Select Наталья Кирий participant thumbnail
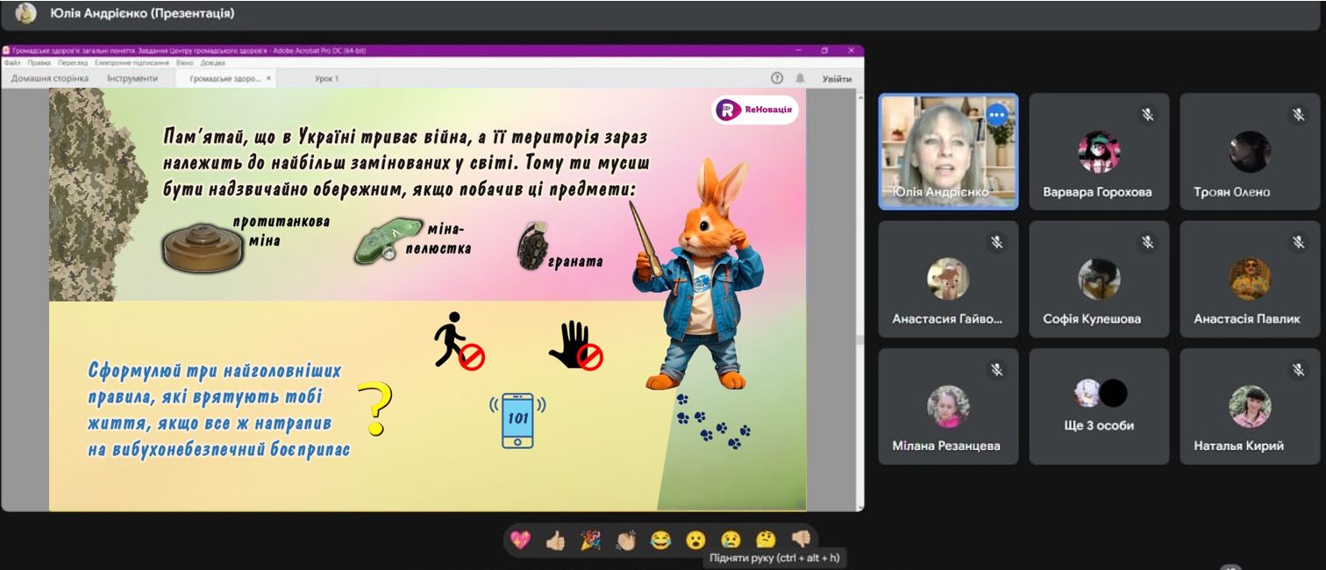The image size is (1326, 570). [x=1250, y=406]
